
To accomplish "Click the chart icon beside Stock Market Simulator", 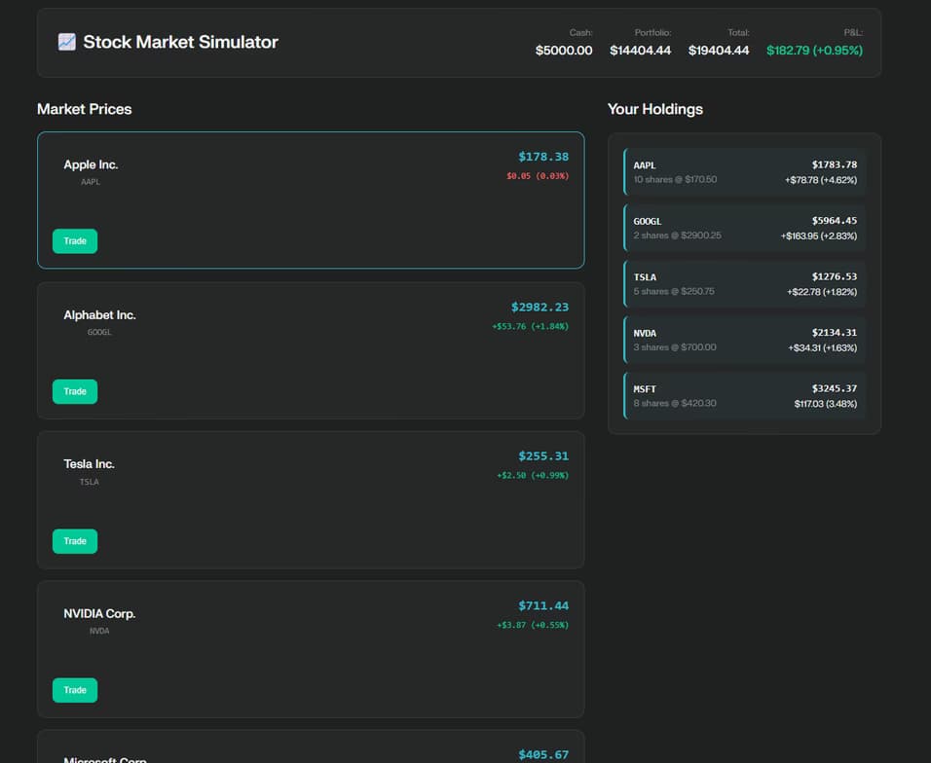I will pyautogui.click(x=66, y=42).
